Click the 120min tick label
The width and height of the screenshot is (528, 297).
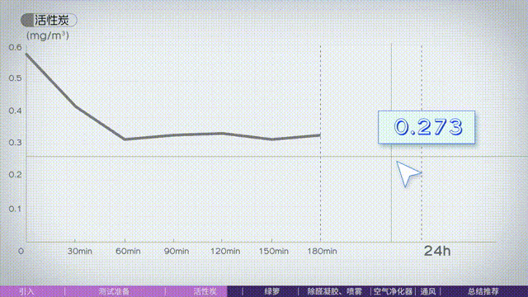coord(225,251)
